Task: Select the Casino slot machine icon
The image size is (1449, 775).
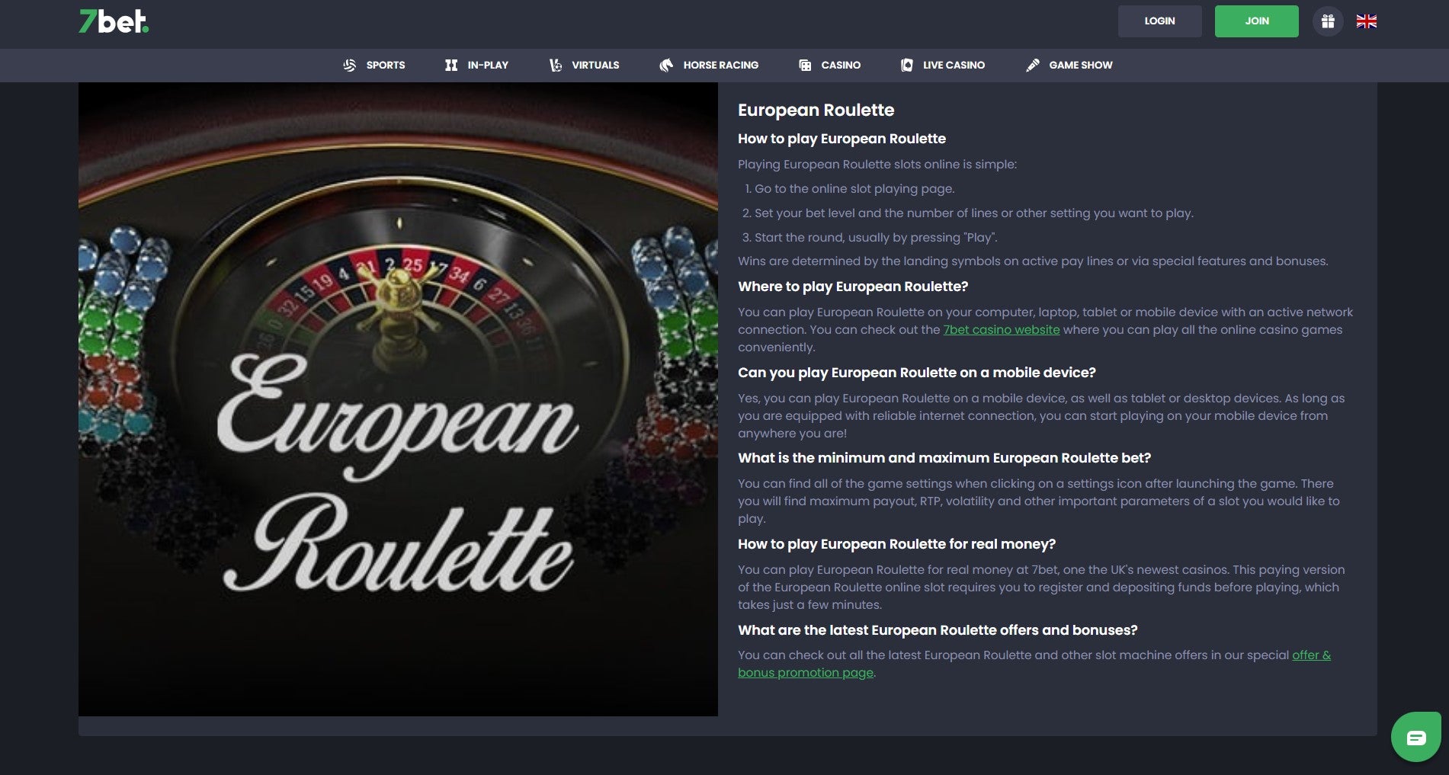Action: [x=805, y=65]
